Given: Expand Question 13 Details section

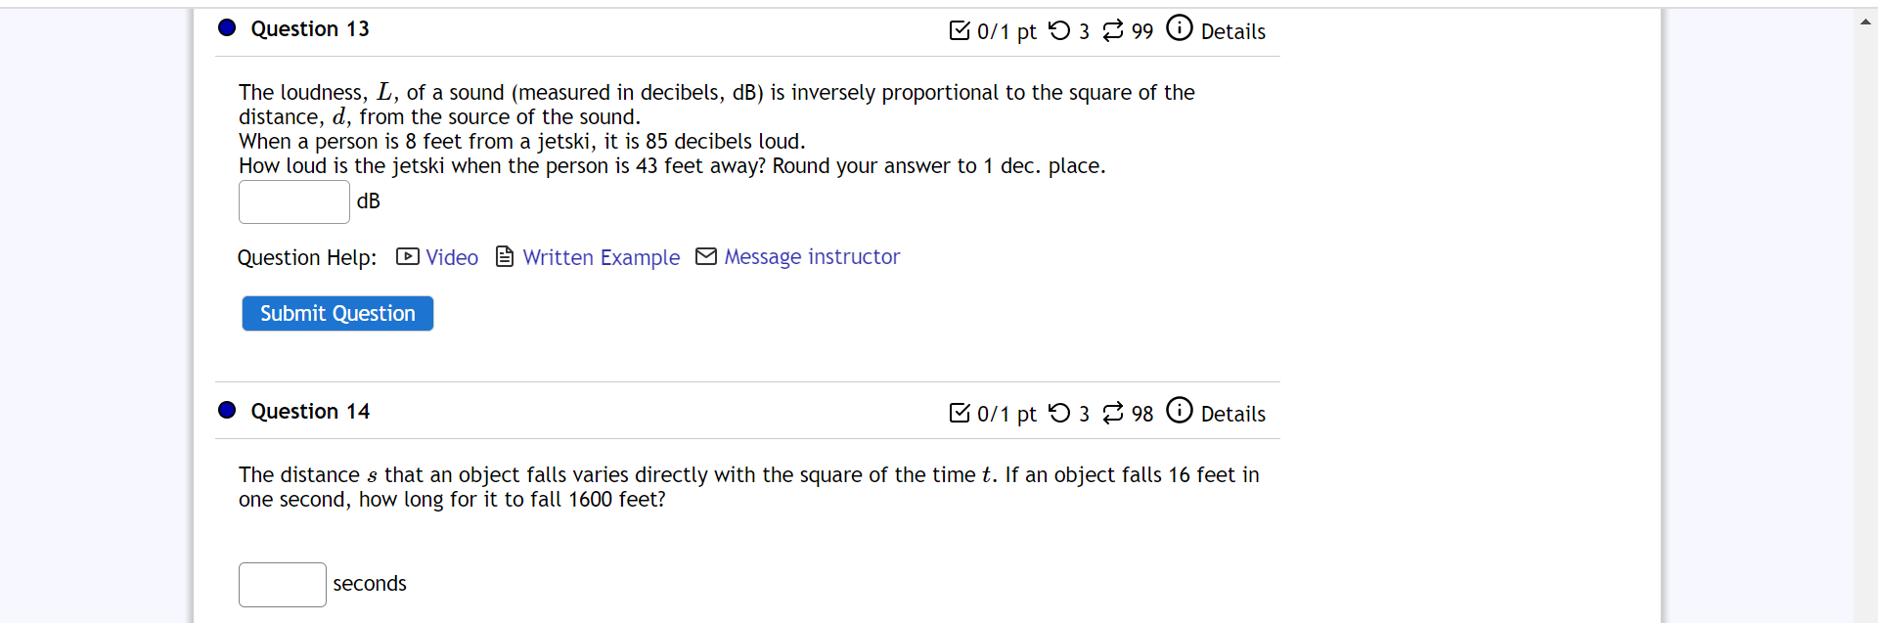Looking at the screenshot, I should click(x=1234, y=31).
